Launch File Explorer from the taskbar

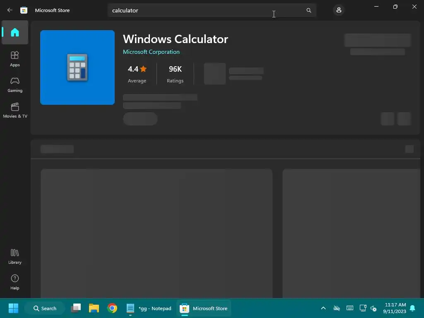point(94,308)
